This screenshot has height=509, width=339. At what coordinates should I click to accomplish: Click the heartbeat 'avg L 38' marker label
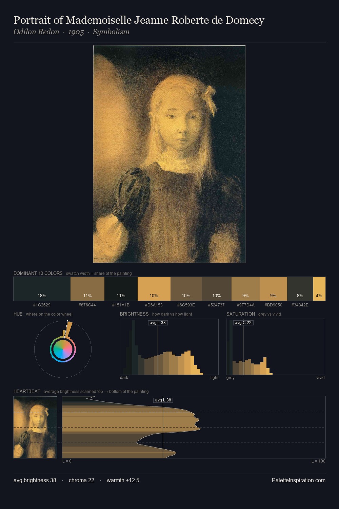click(x=163, y=400)
